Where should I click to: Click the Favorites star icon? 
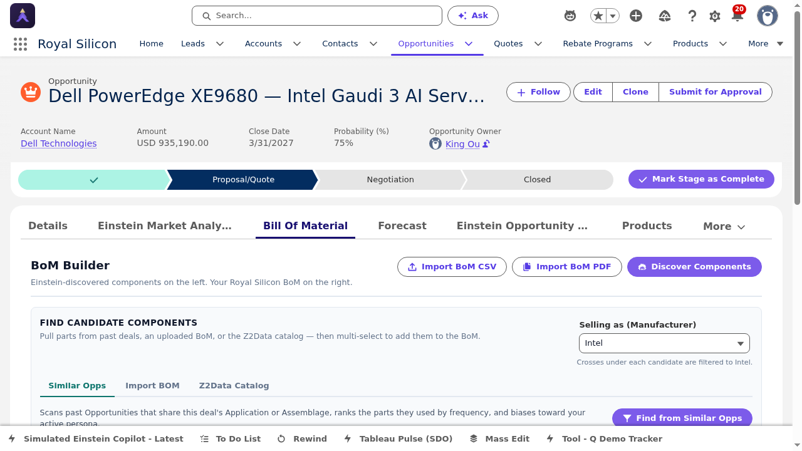(x=598, y=16)
